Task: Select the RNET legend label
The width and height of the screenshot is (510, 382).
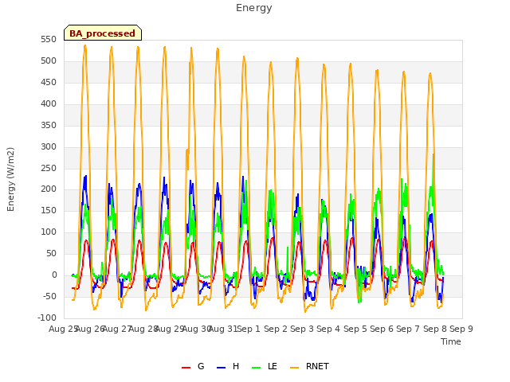Action: pyautogui.click(x=317, y=366)
